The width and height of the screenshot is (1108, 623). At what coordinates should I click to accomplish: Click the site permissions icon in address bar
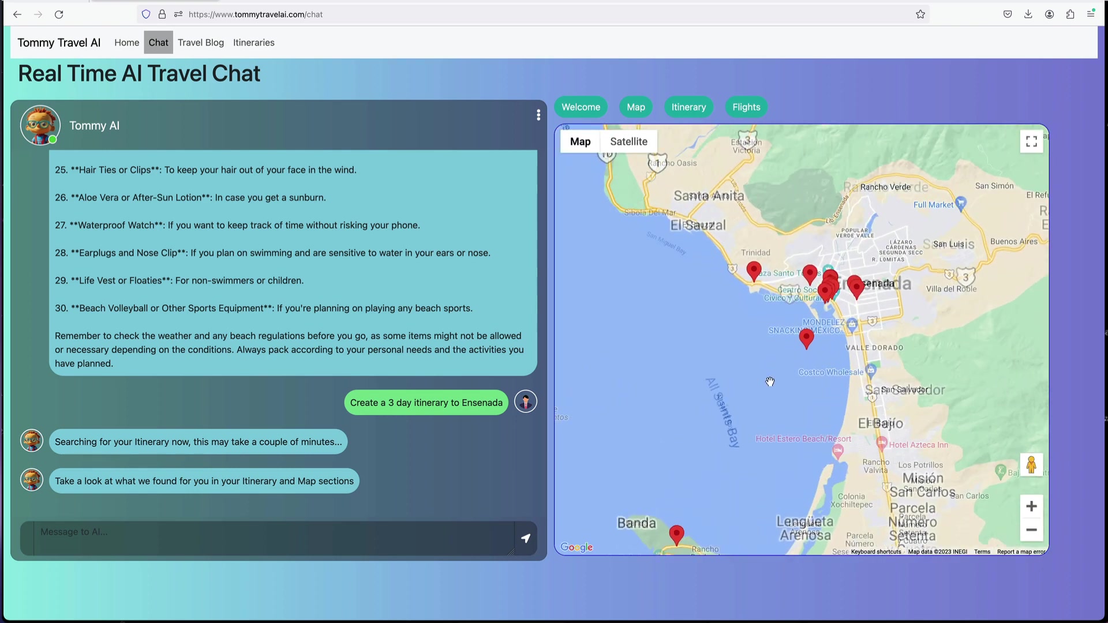[x=178, y=14]
